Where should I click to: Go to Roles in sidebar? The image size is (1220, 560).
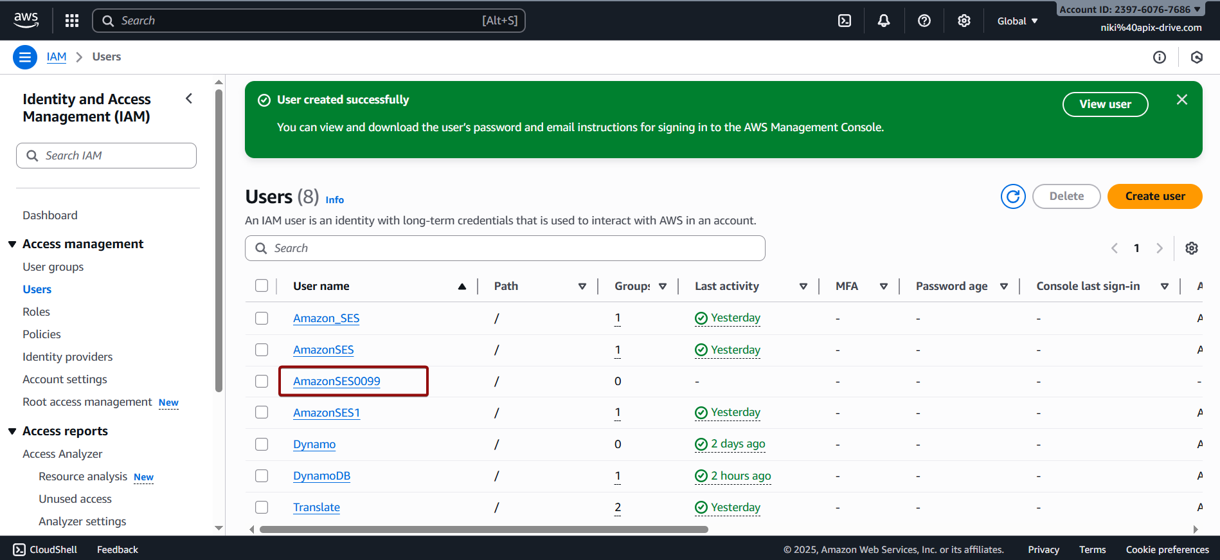pyautogui.click(x=36, y=312)
